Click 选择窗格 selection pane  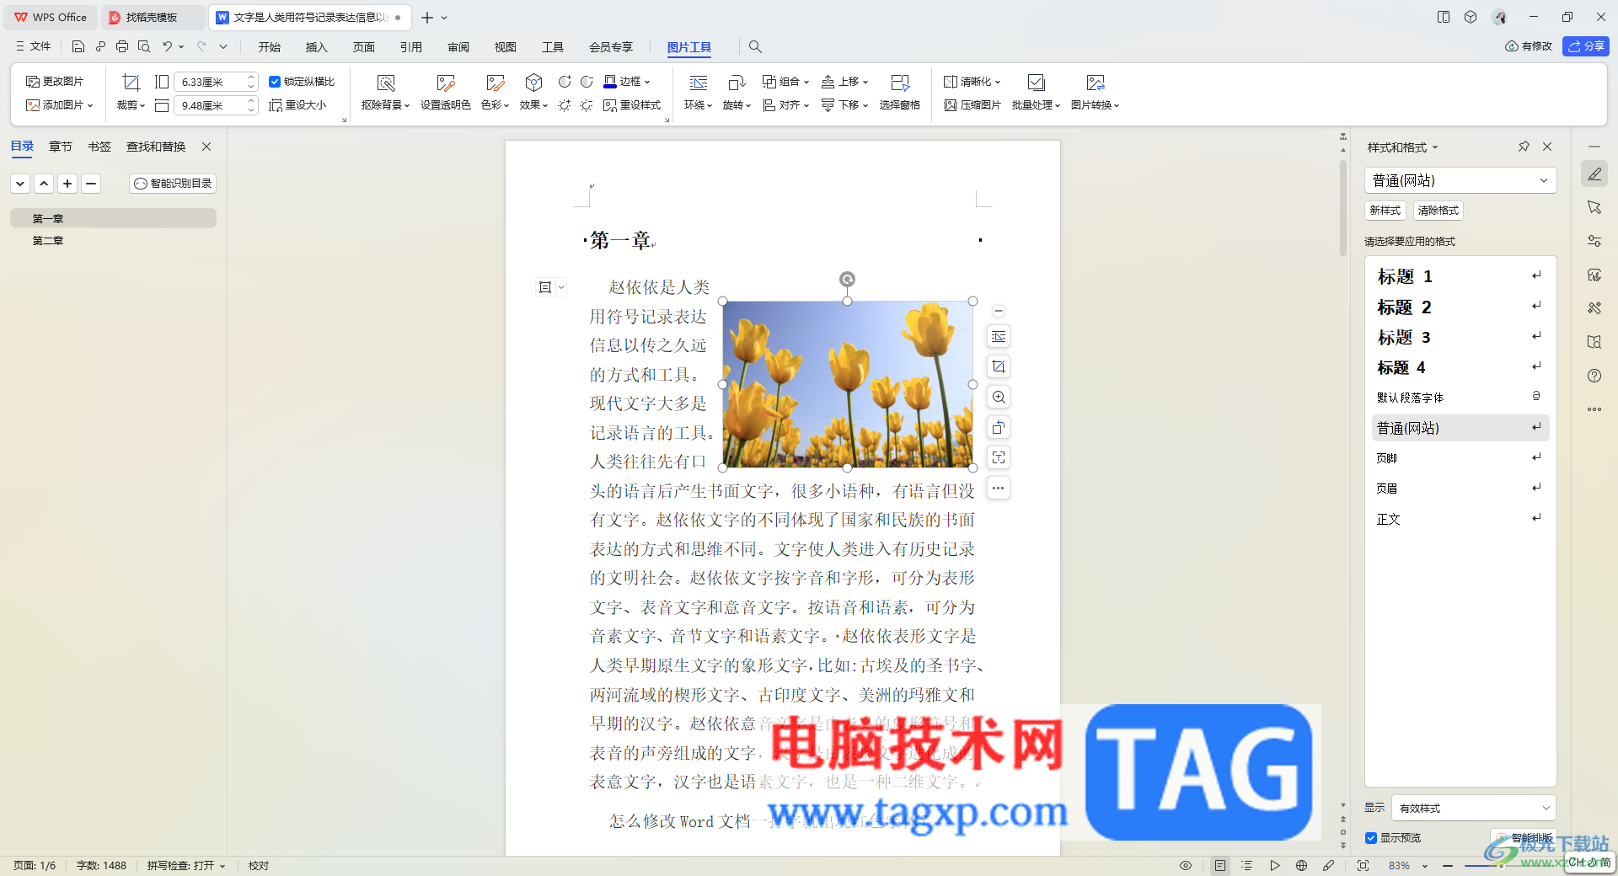click(x=899, y=92)
